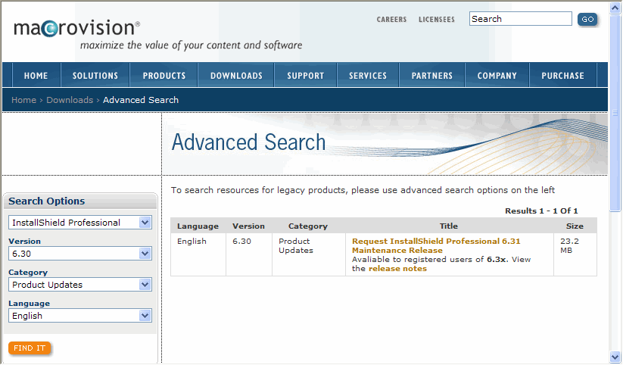Open the Licensees link
The width and height of the screenshot is (623, 365).
[437, 20]
